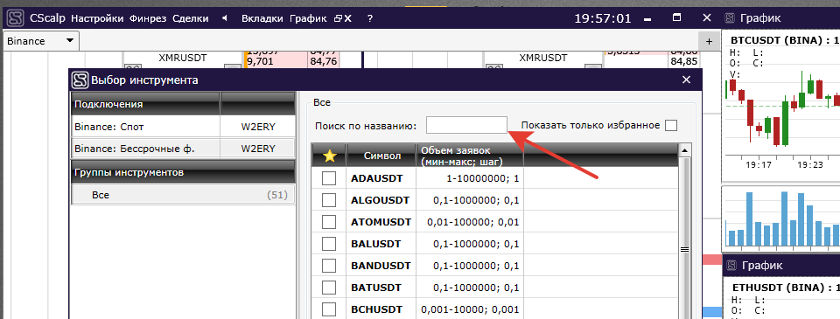Tick the BALUSDT favorite checkbox
Screen dimensions: 840x319
click(329, 244)
